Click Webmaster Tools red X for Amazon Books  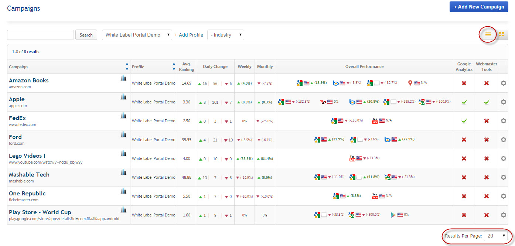[x=487, y=83]
